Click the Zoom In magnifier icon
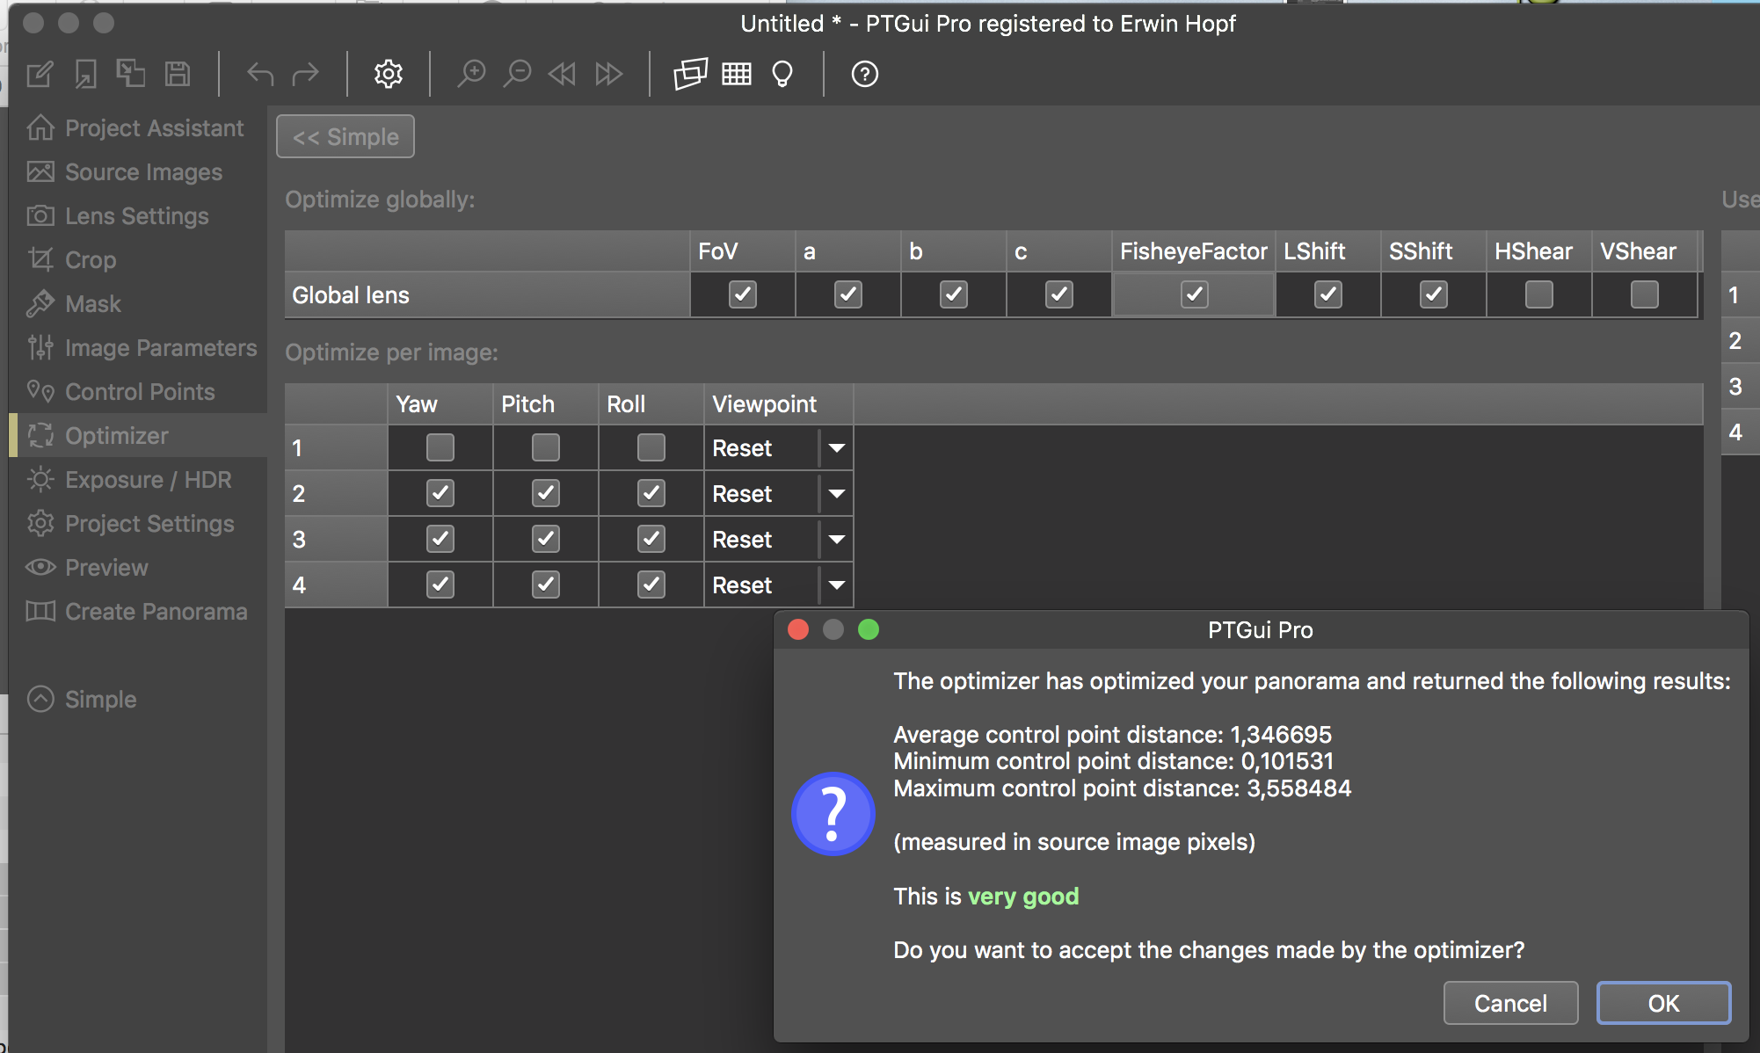Screen dimensions: 1760x1053 pyautogui.click(x=471, y=74)
